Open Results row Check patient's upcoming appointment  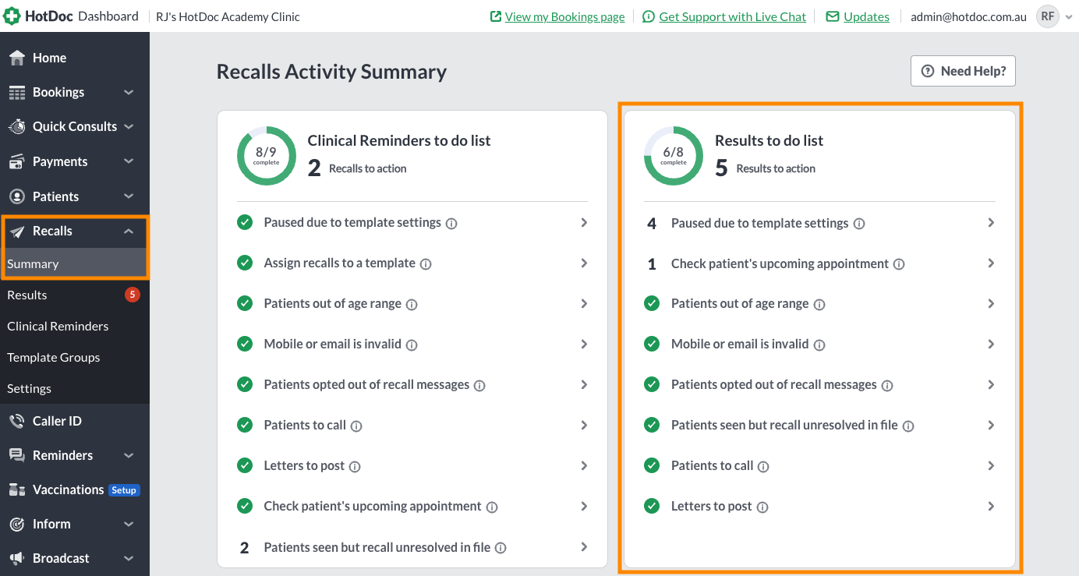click(820, 263)
